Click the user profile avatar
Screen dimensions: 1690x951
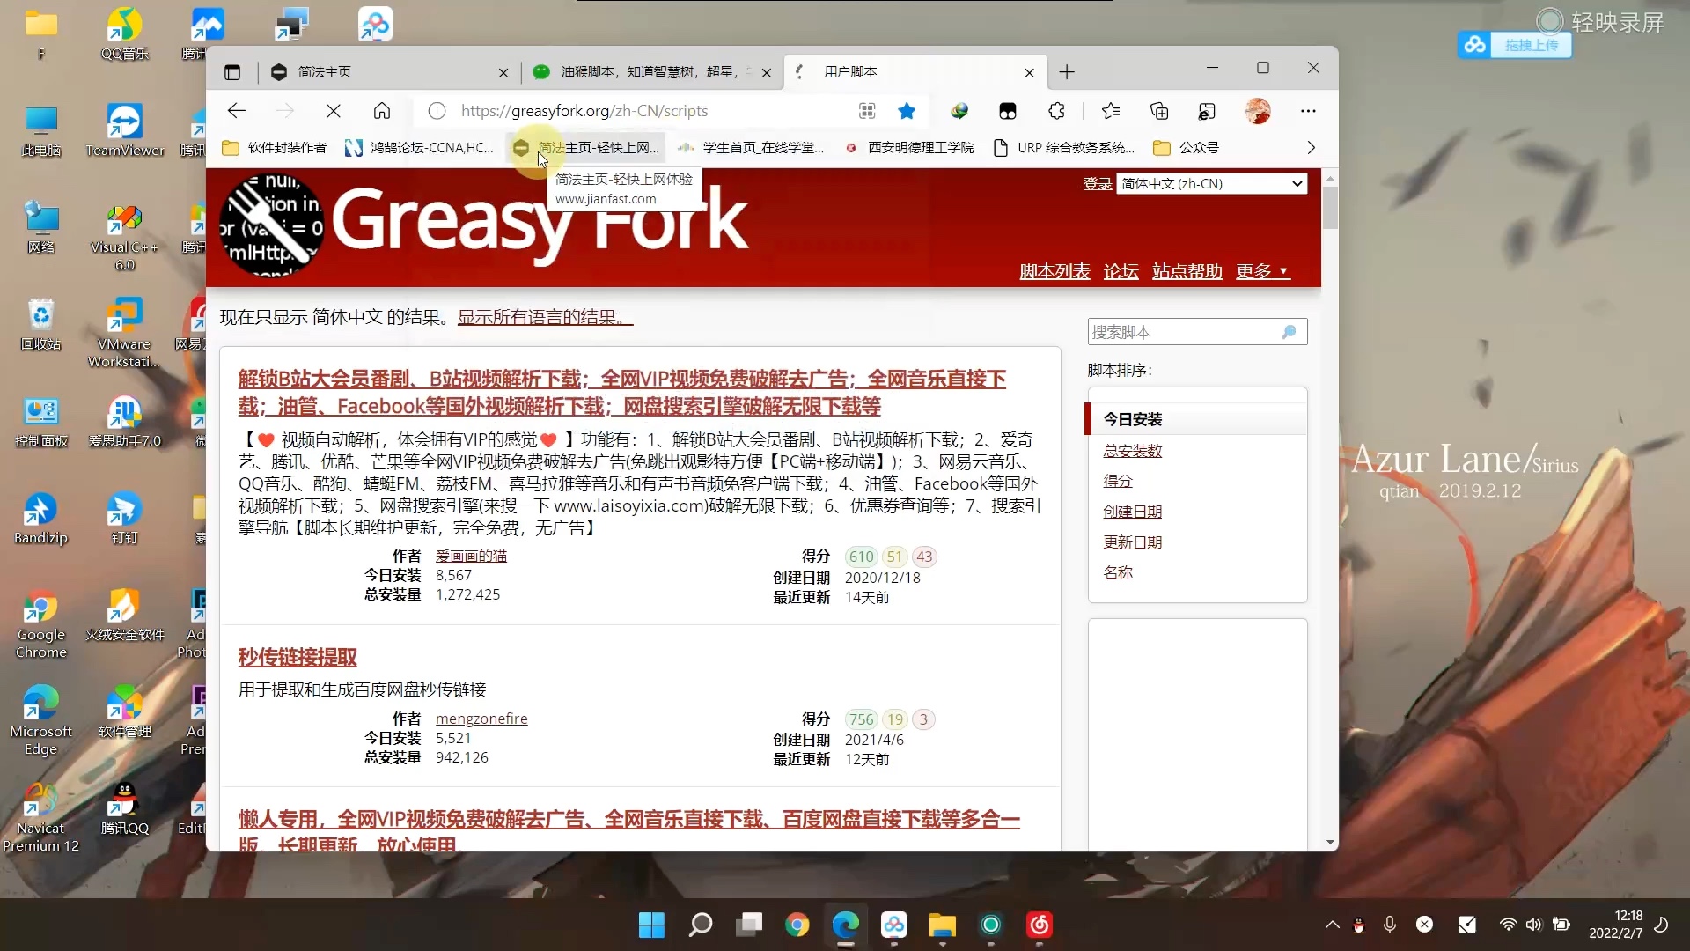click(1258, 111)
